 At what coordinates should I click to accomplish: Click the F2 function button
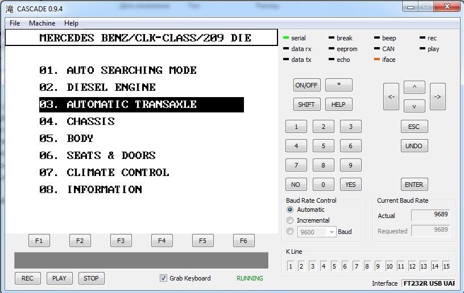click(x=80, y=241)
